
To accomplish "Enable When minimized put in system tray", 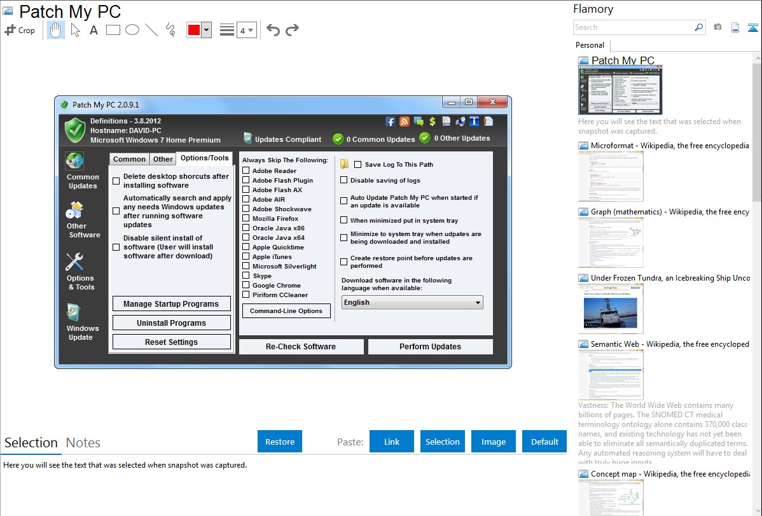I will tap(344, 220).
